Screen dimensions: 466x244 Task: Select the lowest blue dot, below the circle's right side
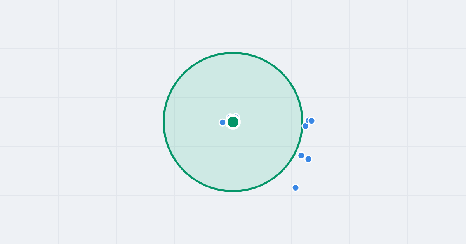point(296,187)
